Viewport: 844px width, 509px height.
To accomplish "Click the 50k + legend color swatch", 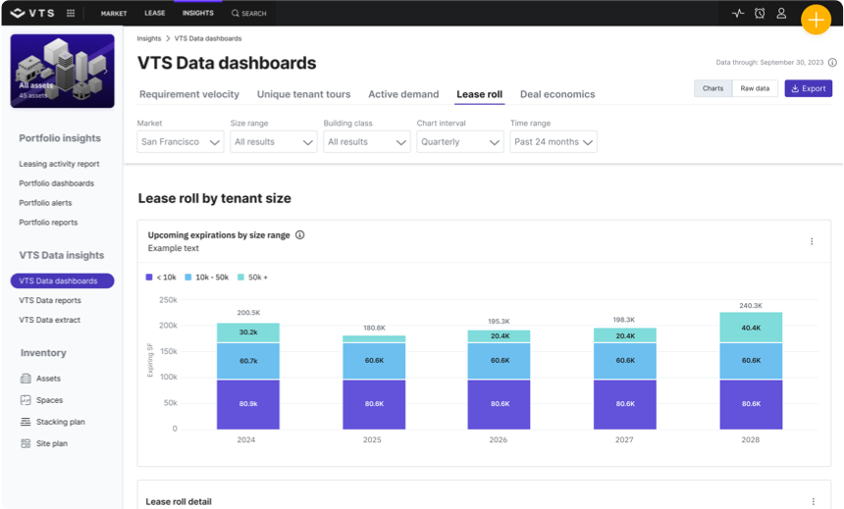I will click(241, 278).
